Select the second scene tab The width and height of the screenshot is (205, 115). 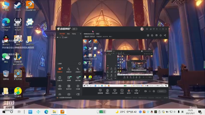pyautogui.click(x=68, y=34)
